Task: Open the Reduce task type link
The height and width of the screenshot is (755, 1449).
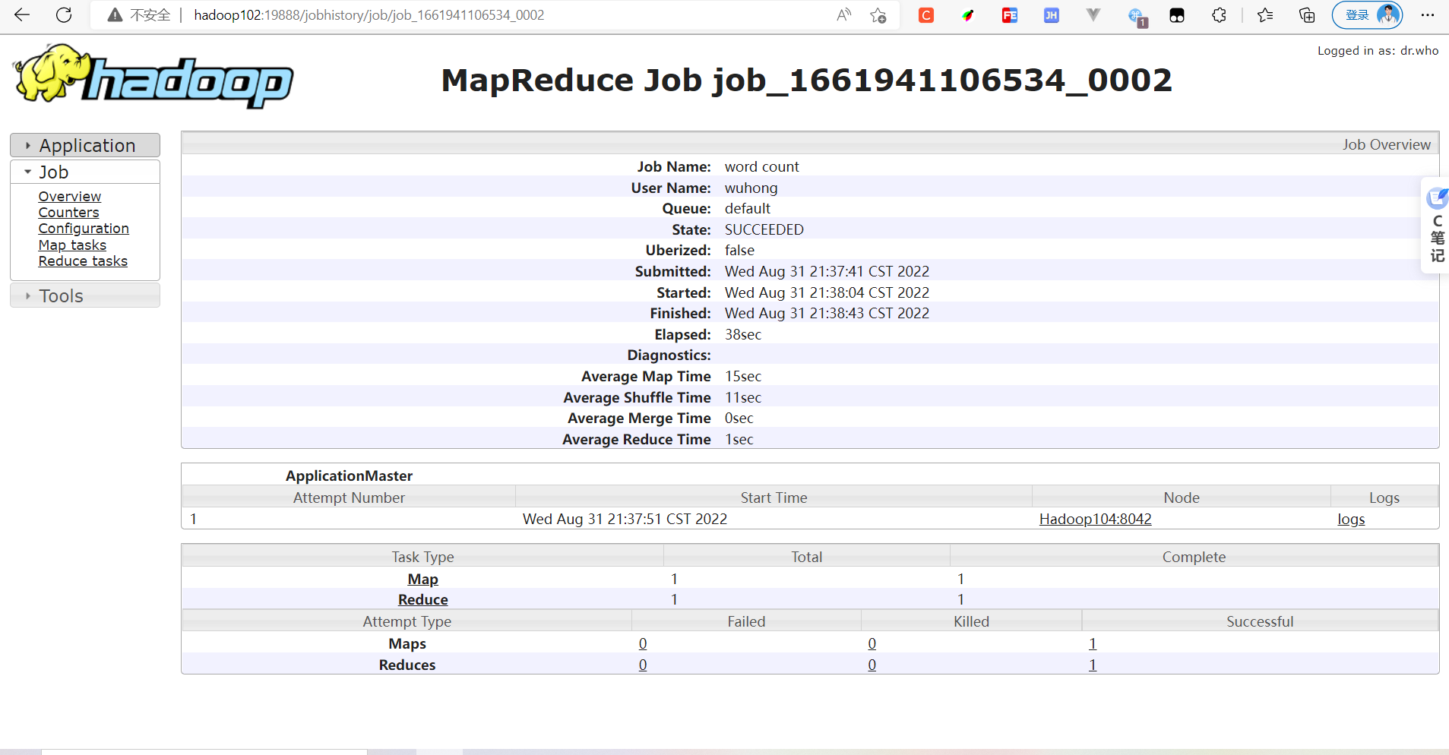Action: pos(422,599)
